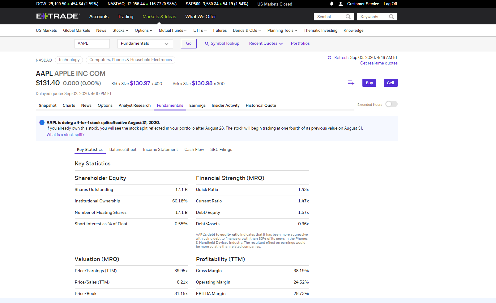Open the 'What is a stock split?' link

(65, 135)
